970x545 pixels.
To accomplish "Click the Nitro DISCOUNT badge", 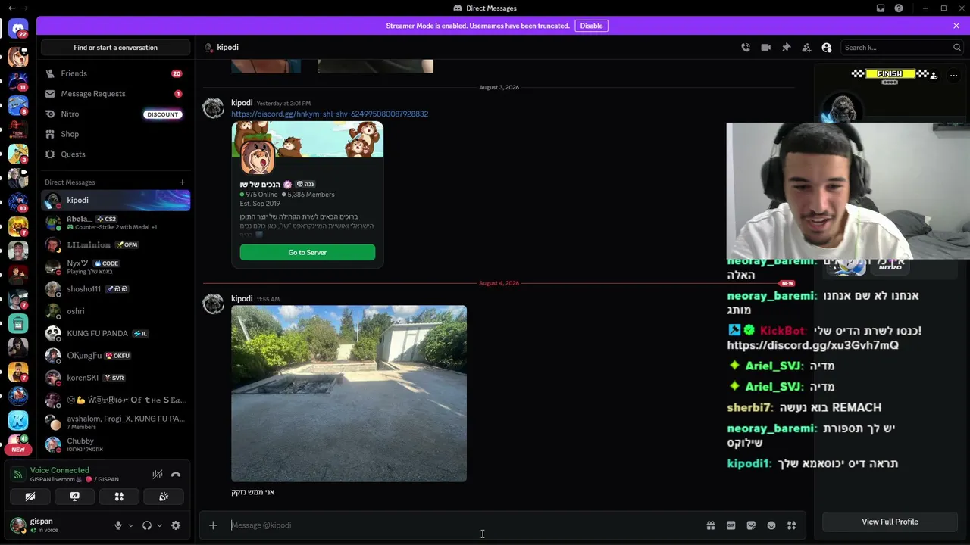I will [x=163, y=114].
